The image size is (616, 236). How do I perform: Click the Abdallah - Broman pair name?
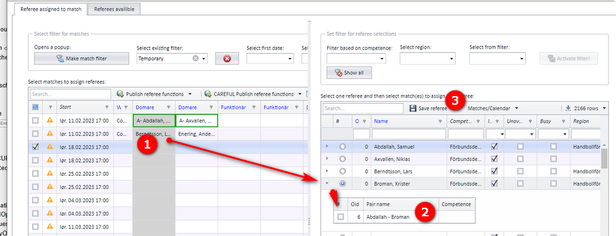click(x=387, y=217)
